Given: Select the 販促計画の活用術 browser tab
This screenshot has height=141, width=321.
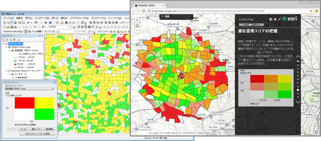Looking at the screenshot, I should (150, 5).
